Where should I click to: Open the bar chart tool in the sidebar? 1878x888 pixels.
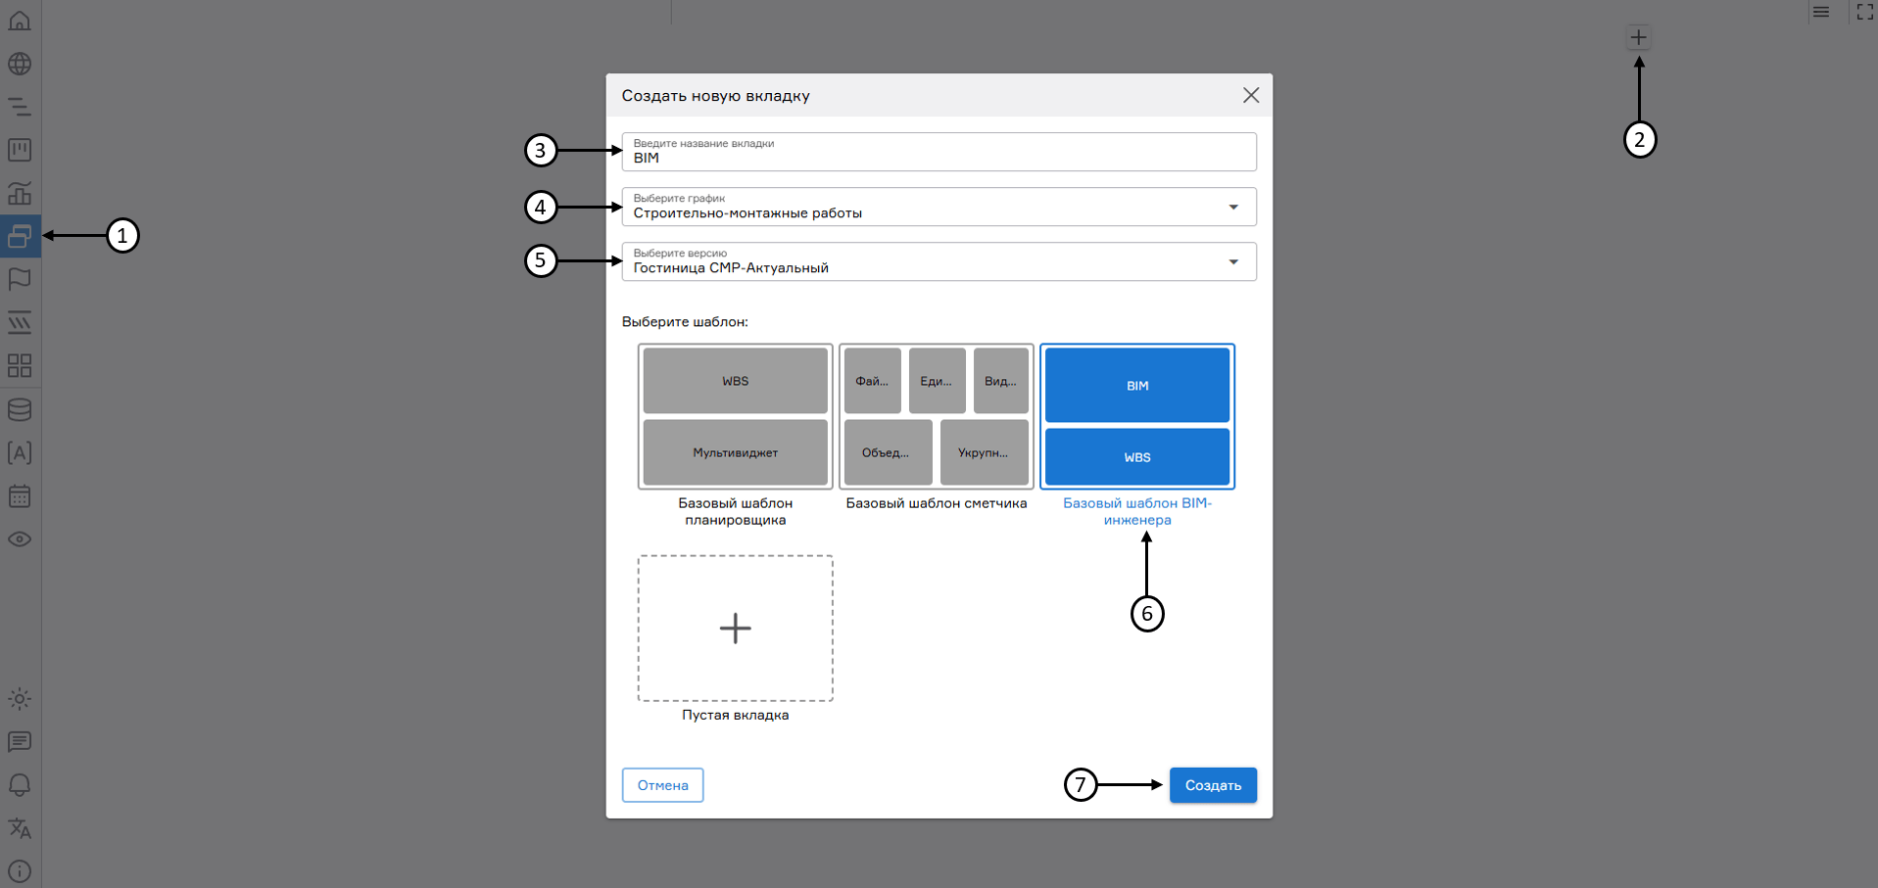click(20, 194)
